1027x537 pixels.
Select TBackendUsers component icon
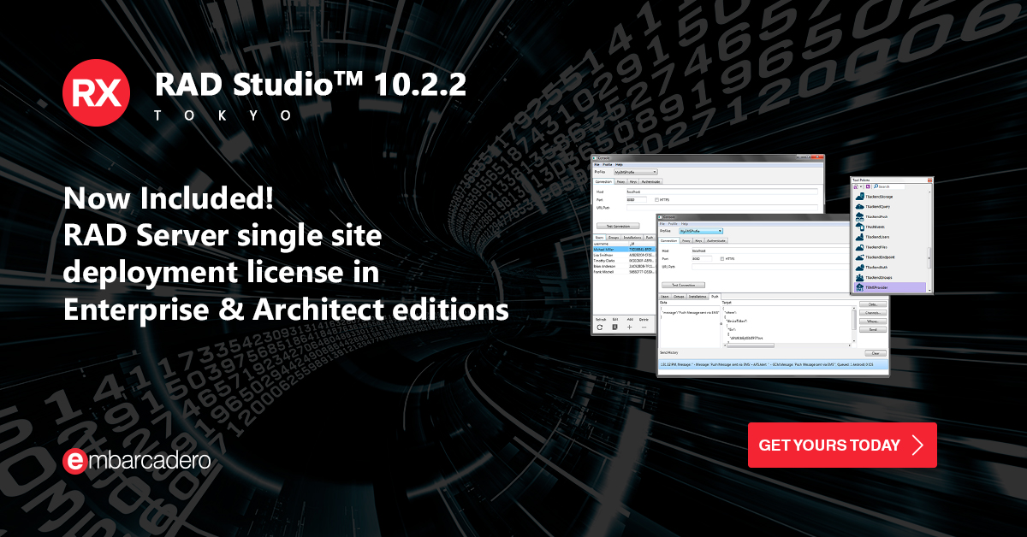coord(860,237)
